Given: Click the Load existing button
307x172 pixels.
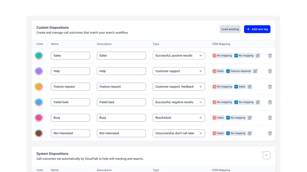Looking at the screenshot, I should point(230,29).
